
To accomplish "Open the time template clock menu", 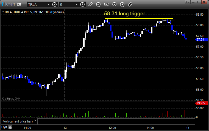I will (x=82, y=4).
